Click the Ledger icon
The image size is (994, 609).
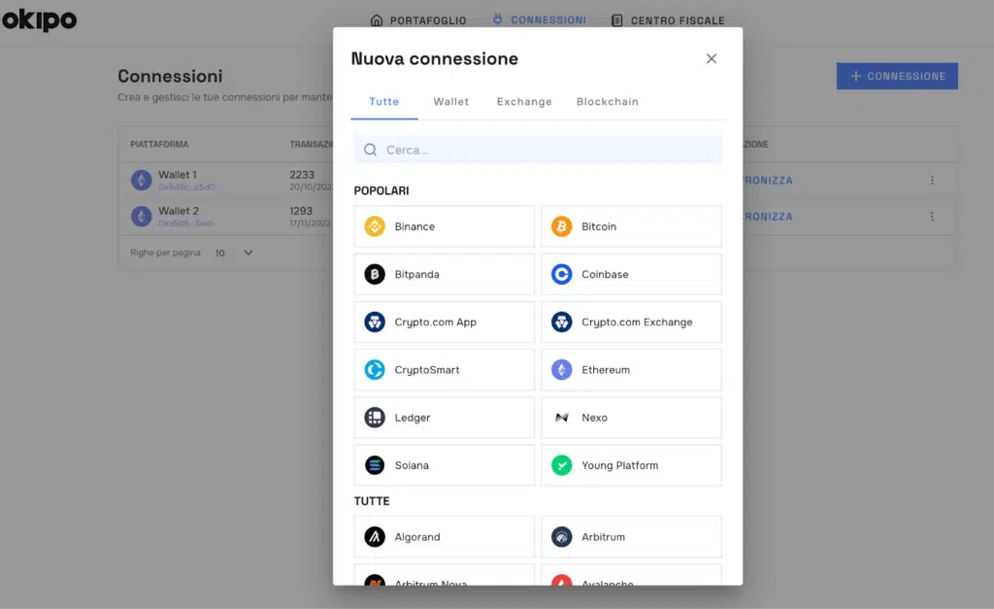tap(375, 418)
